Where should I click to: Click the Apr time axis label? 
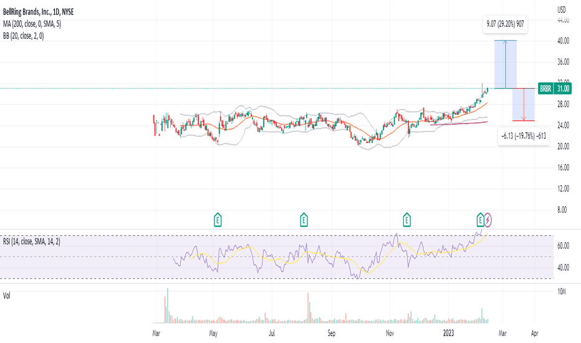[534, 334]
